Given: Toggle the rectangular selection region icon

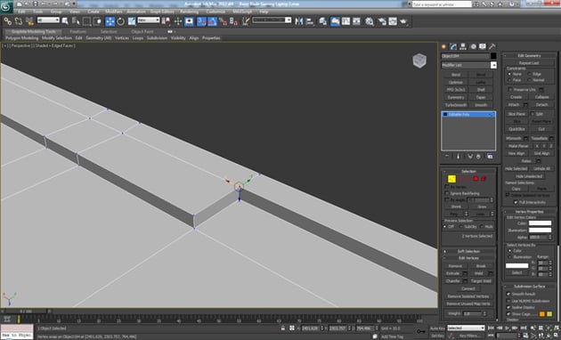Looking at the screenshot, I should point(86,21).
